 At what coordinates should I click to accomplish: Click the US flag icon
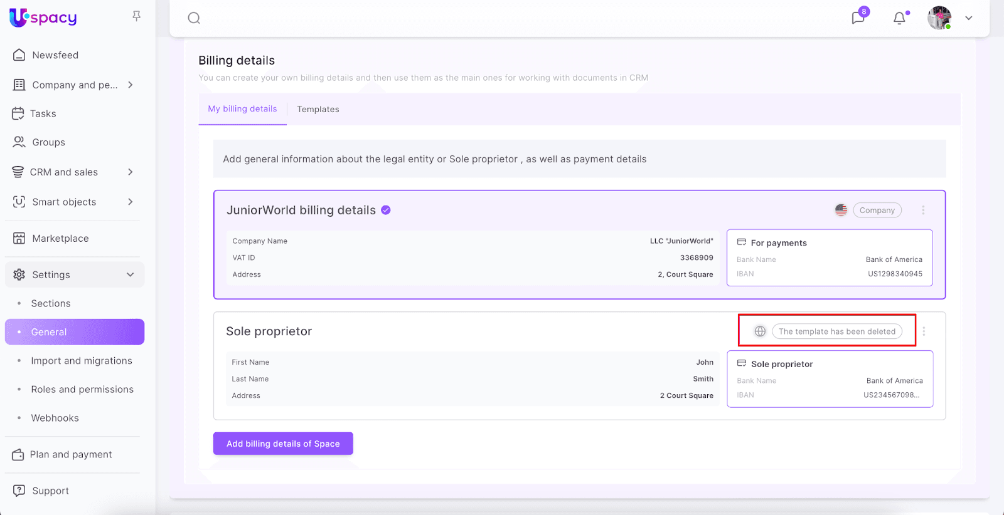[x=841, y=211]
